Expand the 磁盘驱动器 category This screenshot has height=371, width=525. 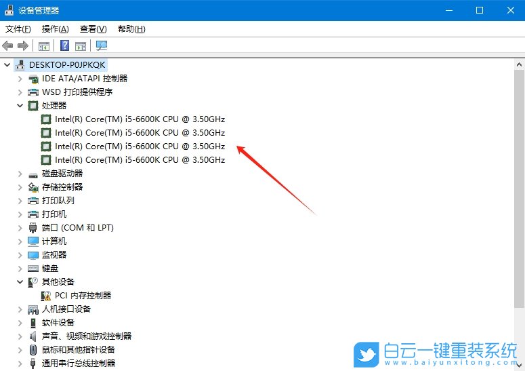pos(20,174)
